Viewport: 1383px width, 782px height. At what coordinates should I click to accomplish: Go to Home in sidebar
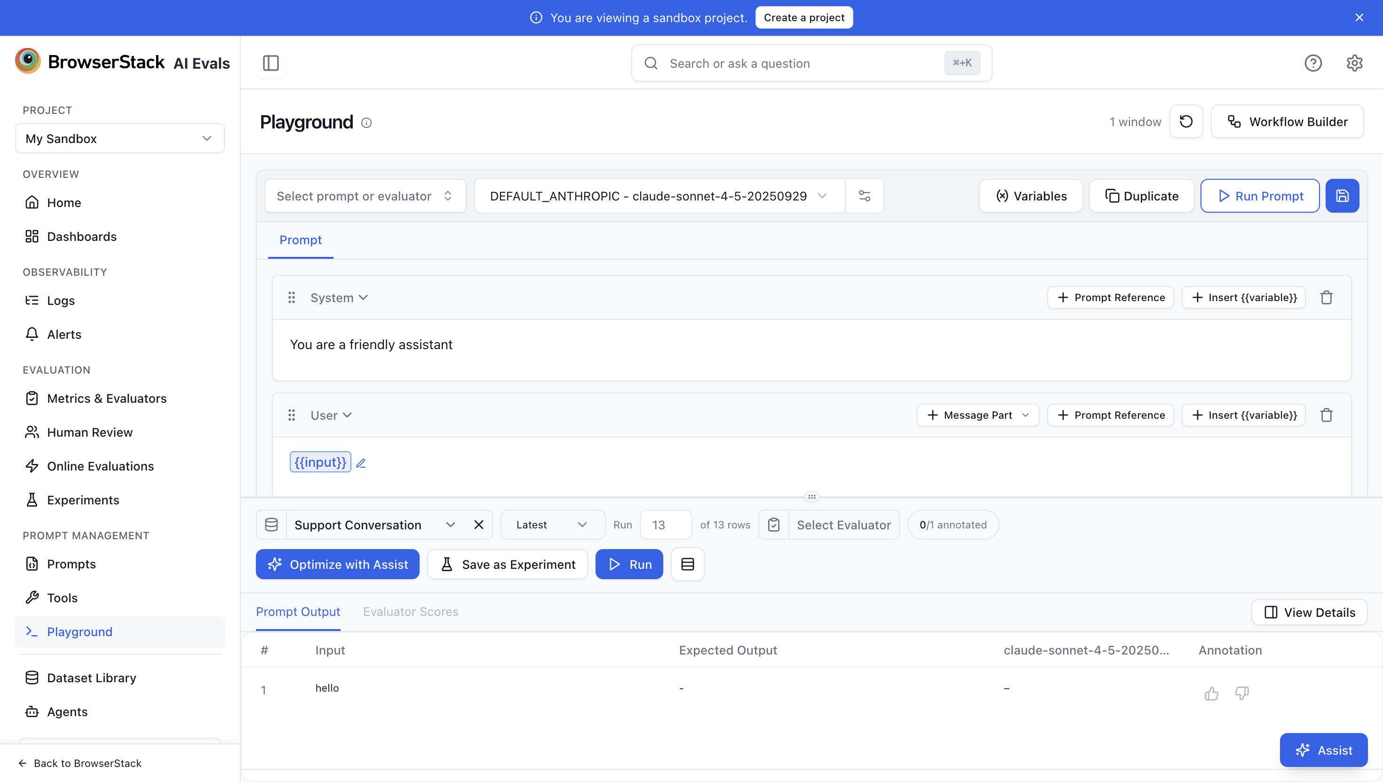(x=120, y=202)
